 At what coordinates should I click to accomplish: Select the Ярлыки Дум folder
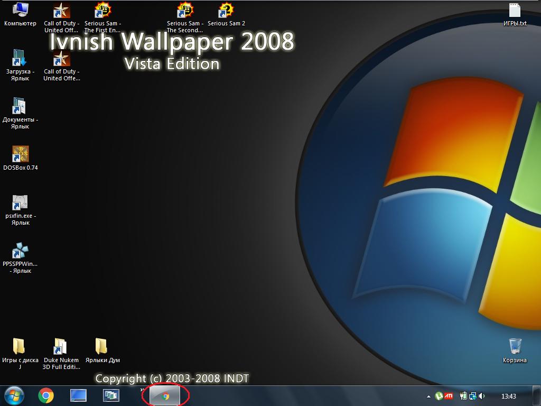[102, 350]
